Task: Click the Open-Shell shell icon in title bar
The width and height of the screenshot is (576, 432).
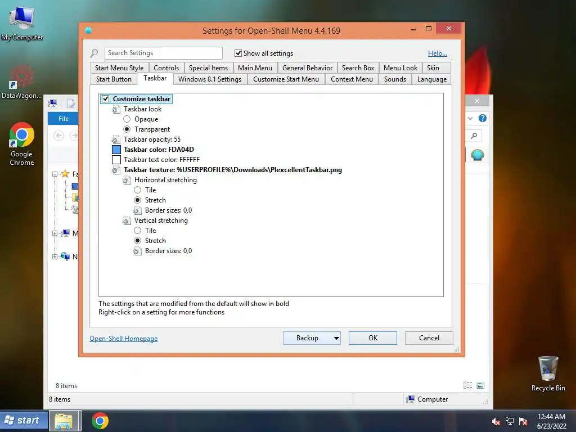Action: point(88,30)
